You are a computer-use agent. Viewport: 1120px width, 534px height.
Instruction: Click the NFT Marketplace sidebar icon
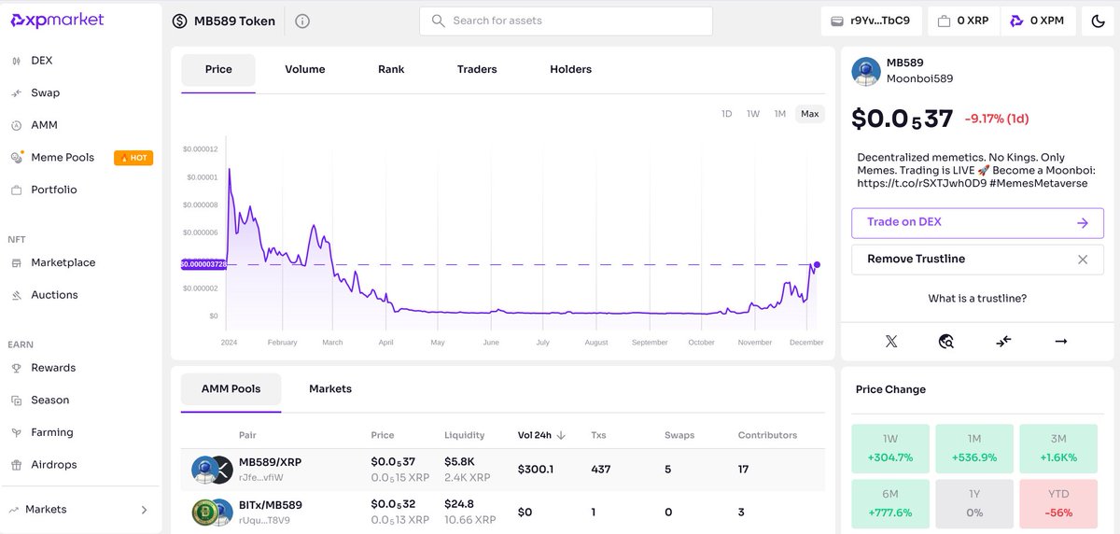tap(16, 263)
